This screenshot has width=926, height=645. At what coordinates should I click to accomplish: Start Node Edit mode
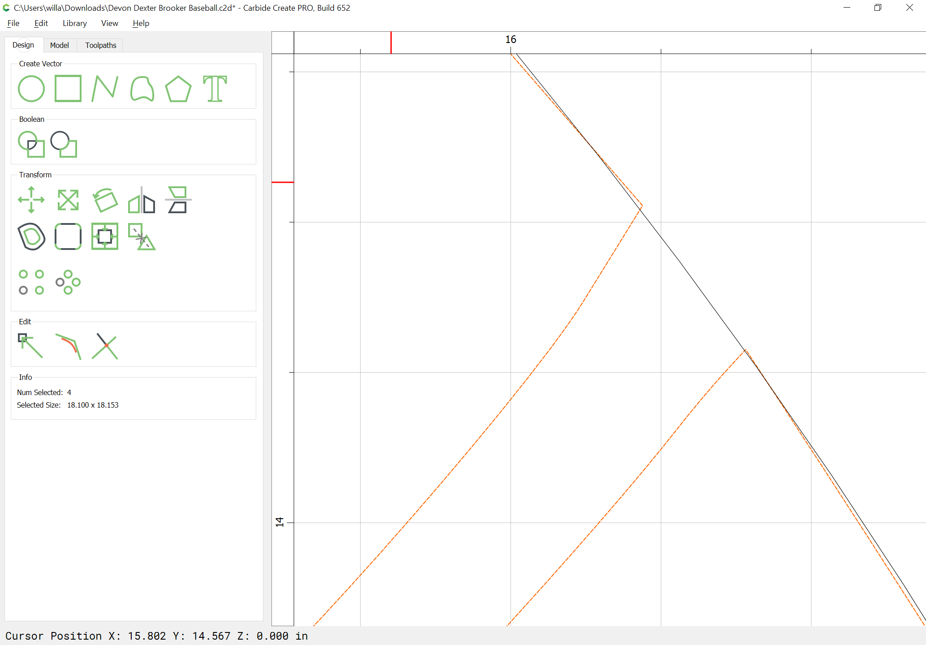[30, 346]
